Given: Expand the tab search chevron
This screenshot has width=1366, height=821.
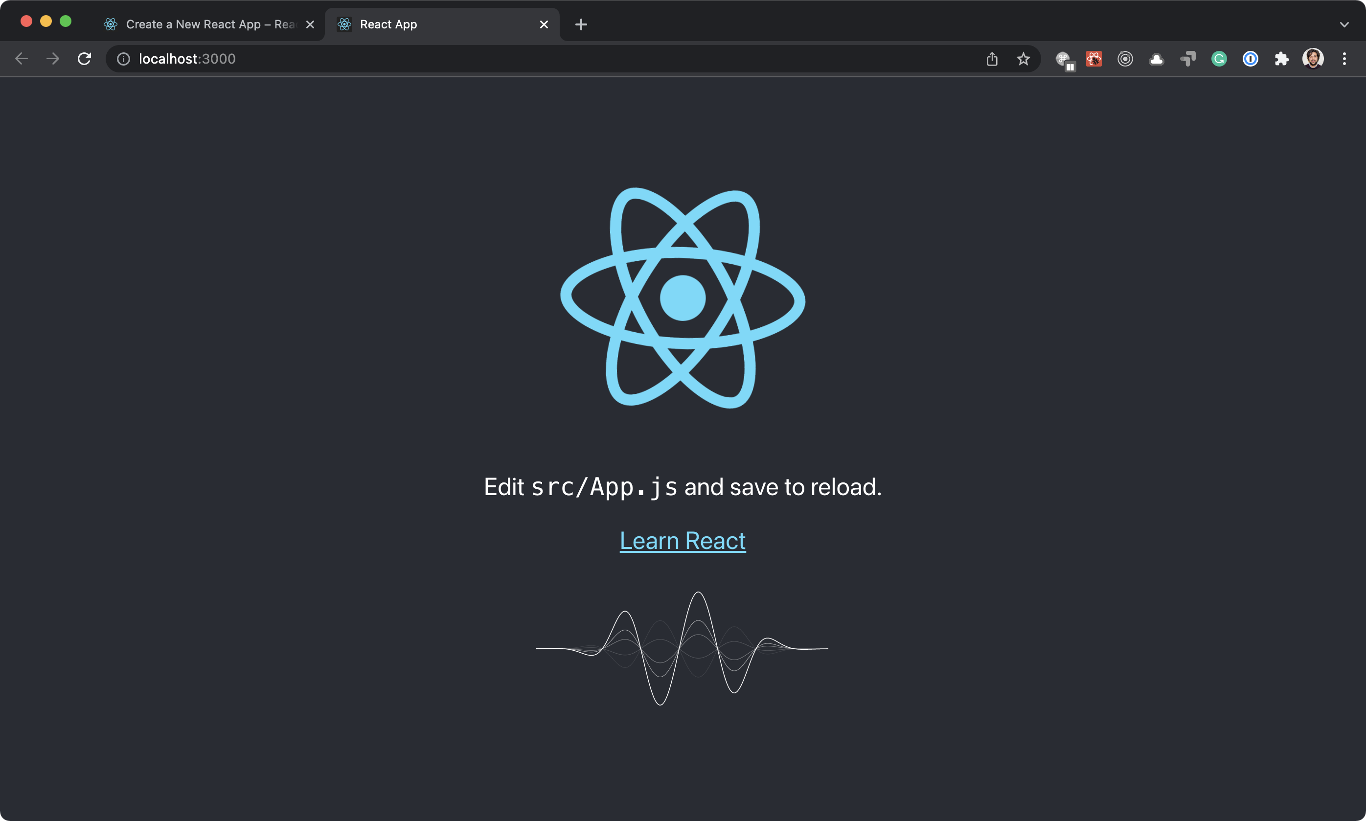Looking at the screenshot, I should click(x=1344, y=24).
